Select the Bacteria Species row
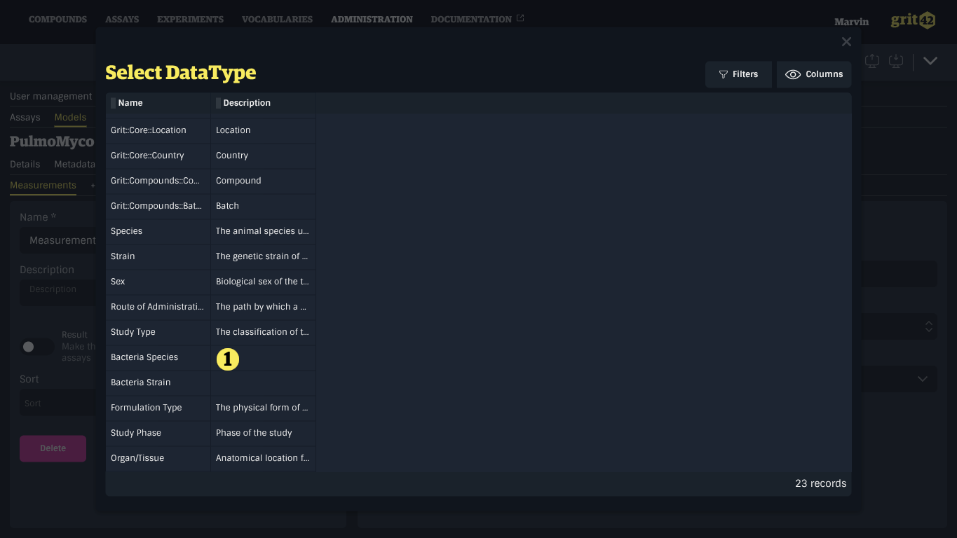The image size is (957, 538). [210, 357]
